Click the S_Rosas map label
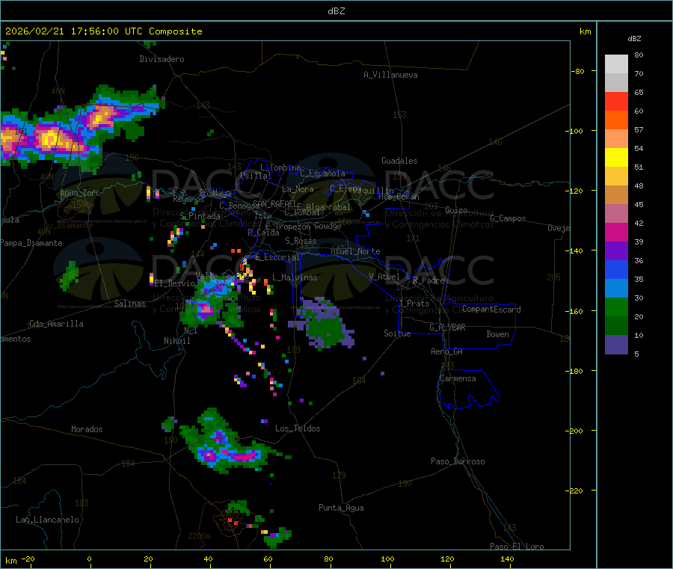The image size is (673, 569). [x=301, y=241]
